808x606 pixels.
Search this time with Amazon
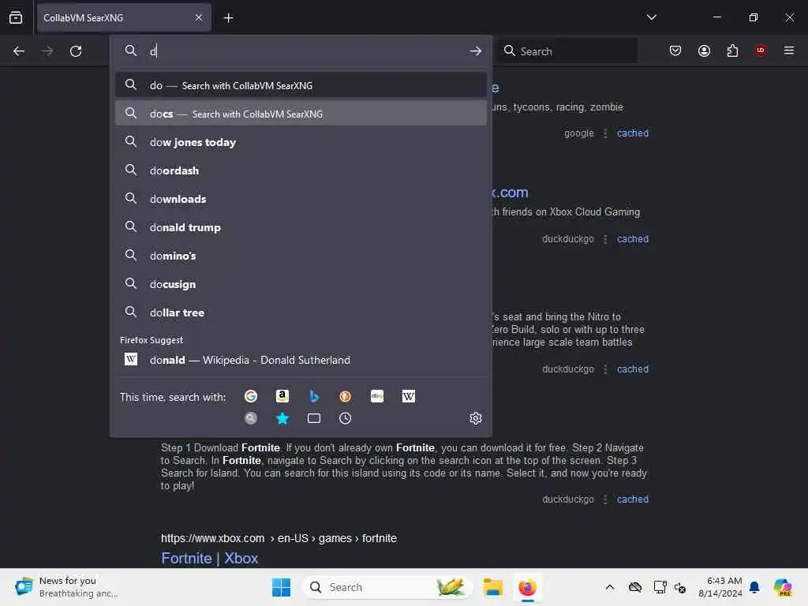[282, 396]
